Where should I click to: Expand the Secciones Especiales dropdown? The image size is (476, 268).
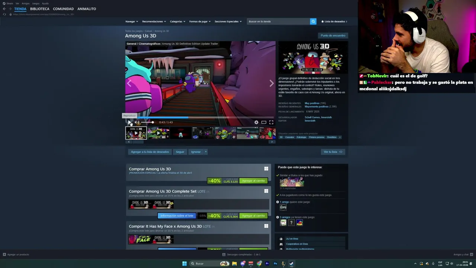[228, 21]
